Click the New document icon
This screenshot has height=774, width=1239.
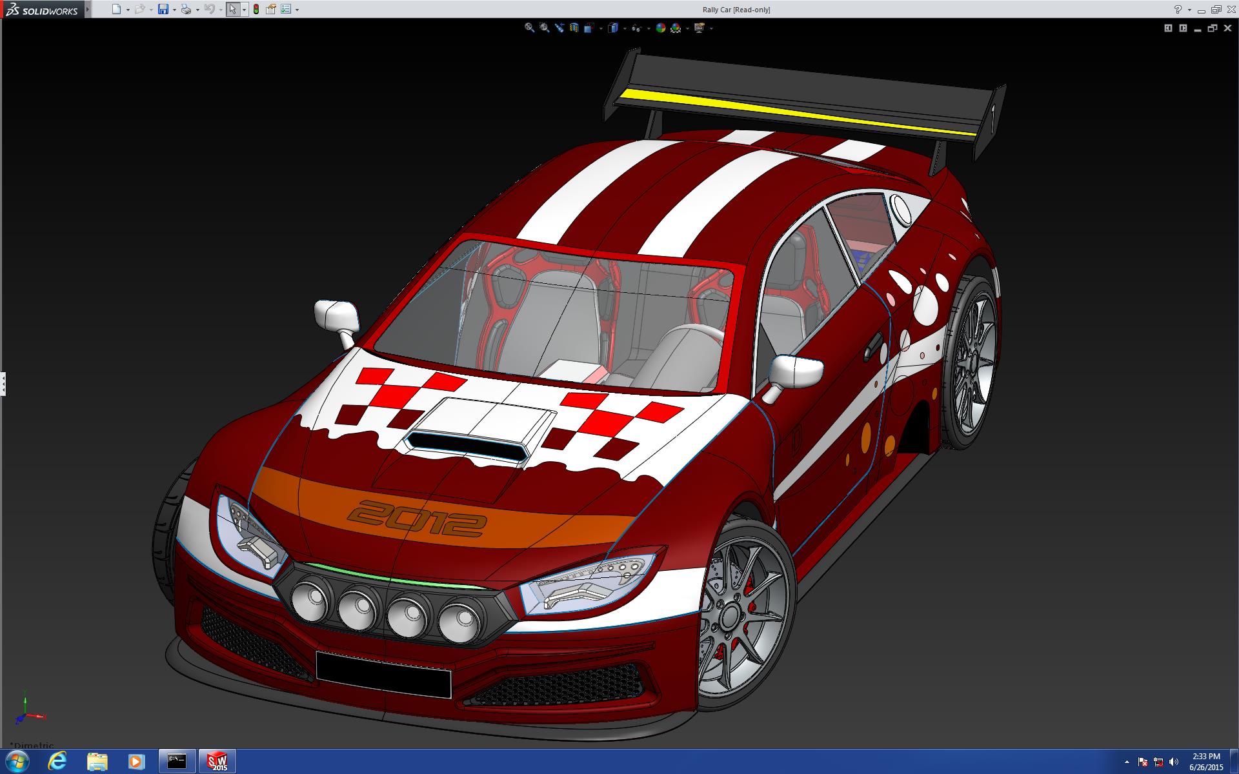[x=116, y=9]
